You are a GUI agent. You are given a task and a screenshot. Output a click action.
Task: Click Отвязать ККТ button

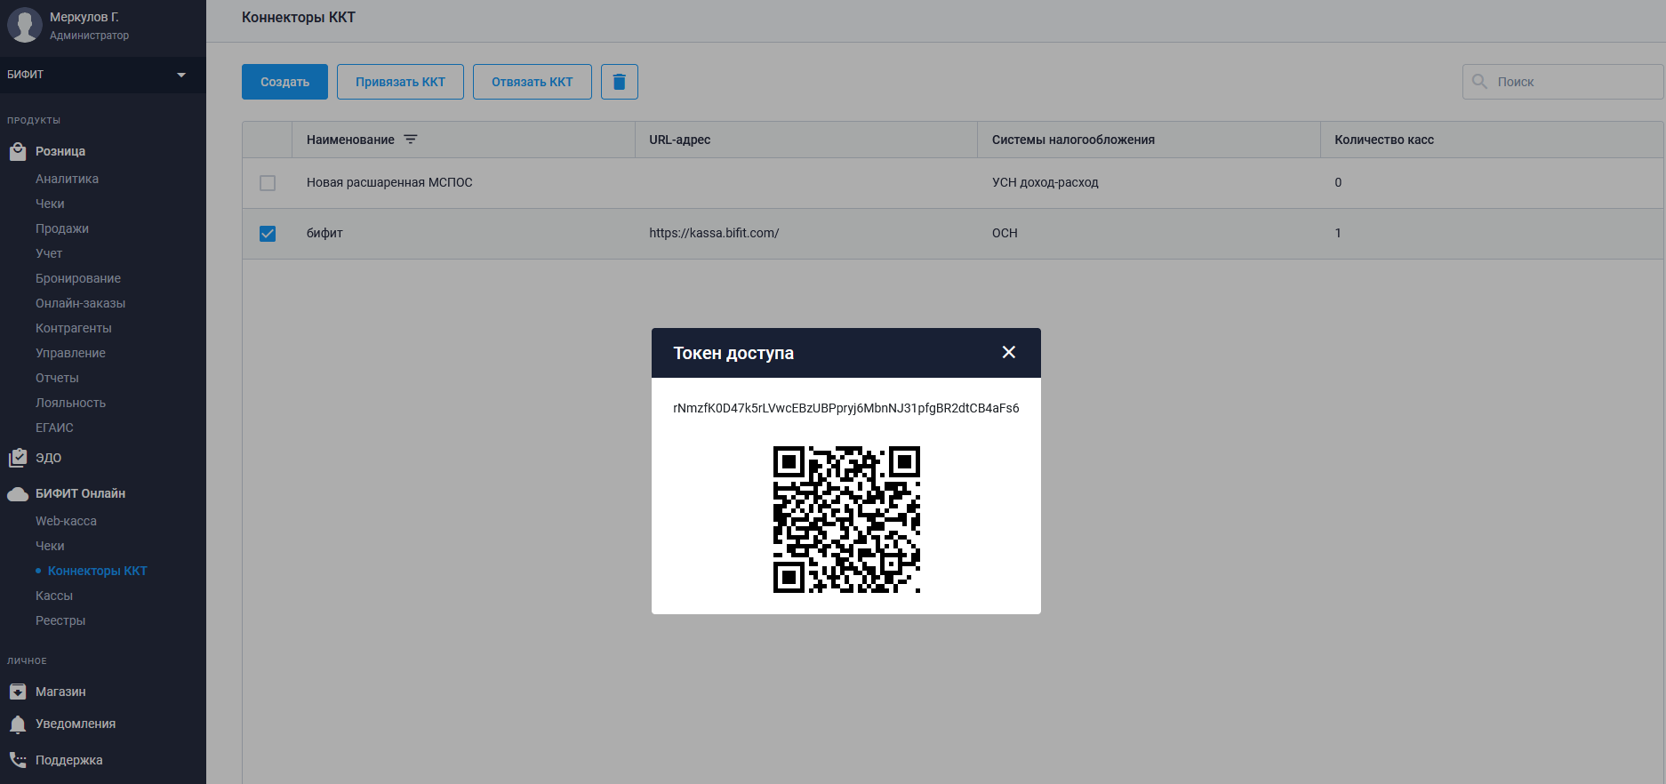click(533, 82)
